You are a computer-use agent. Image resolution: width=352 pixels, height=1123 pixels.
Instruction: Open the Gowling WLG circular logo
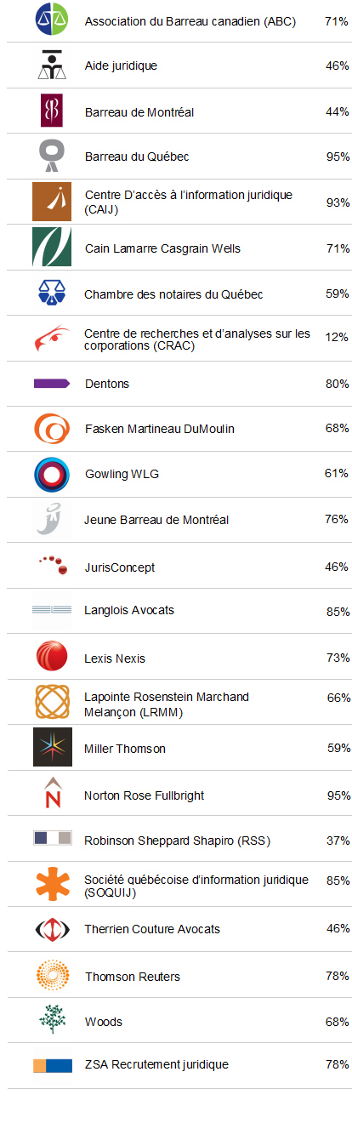pos(52,474)
